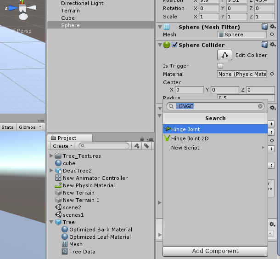Select Optimized Bark Material
The image size is (280, 259).
point(97,230)
